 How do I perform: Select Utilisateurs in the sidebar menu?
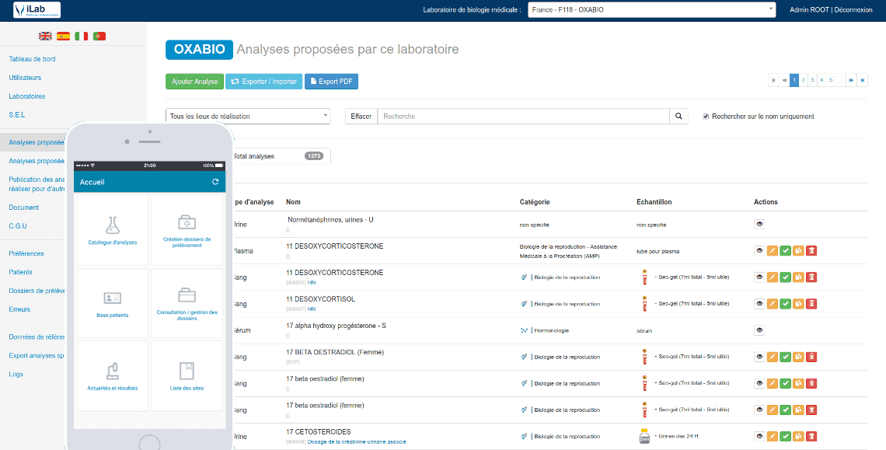[25, 78]
